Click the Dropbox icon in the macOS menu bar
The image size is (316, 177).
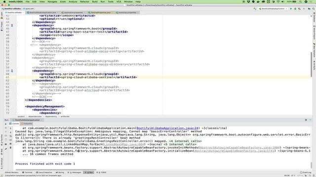248,1
